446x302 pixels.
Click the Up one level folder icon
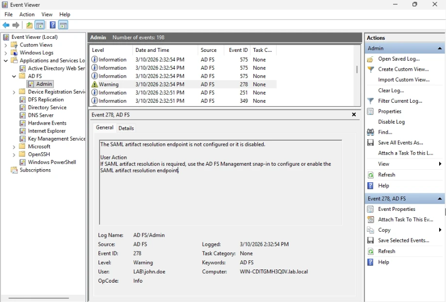coord(29,25)
